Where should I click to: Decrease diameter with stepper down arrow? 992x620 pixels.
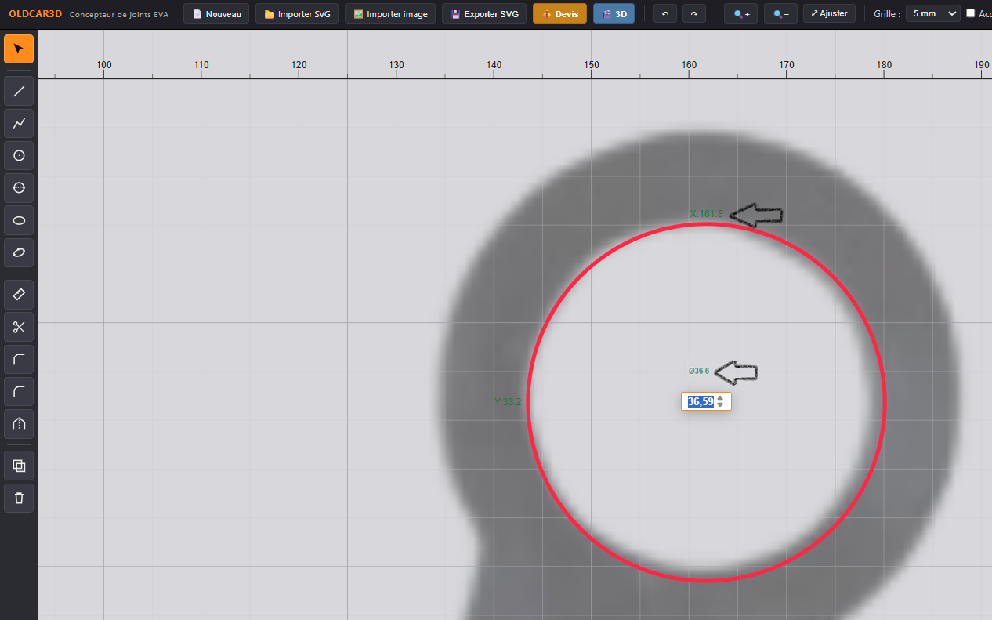[x=720, y=405]
